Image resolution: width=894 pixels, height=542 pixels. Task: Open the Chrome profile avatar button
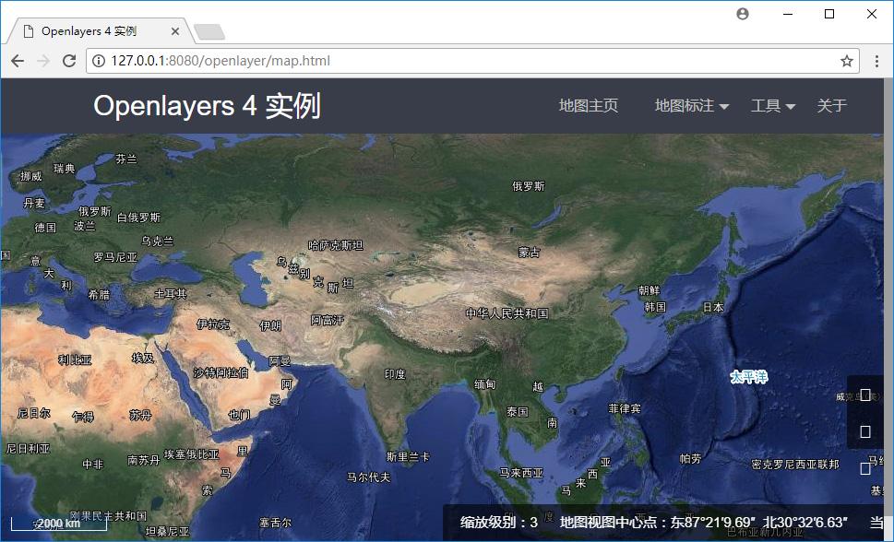click(x=743, y=14)
